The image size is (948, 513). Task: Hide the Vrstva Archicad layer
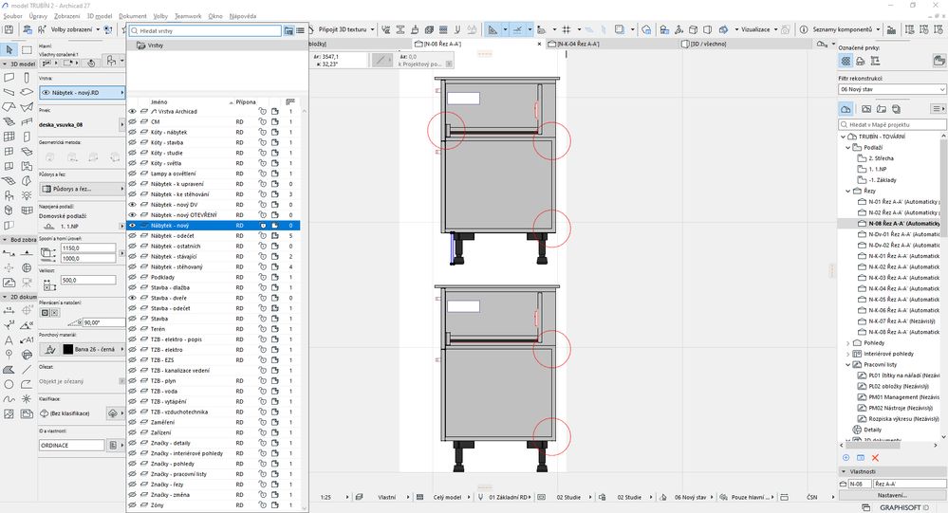pyautogui.click(x=133, y=111)
